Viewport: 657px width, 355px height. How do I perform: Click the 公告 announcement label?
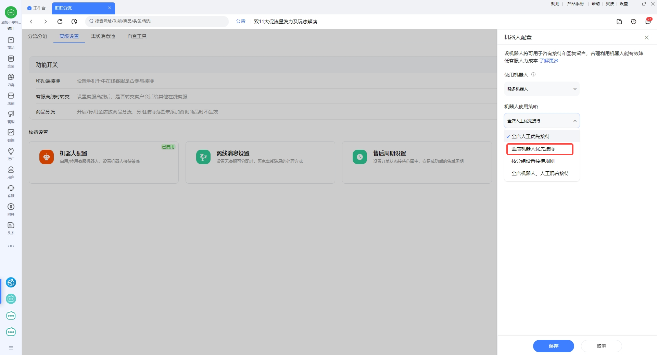241,21
